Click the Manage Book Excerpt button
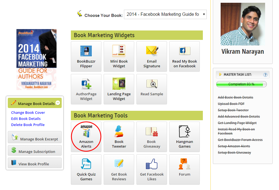279x190 pixels. 35,137
